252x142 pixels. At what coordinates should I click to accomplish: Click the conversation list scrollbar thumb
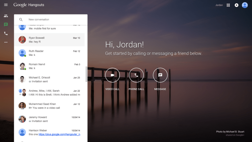tap(87, 74)
